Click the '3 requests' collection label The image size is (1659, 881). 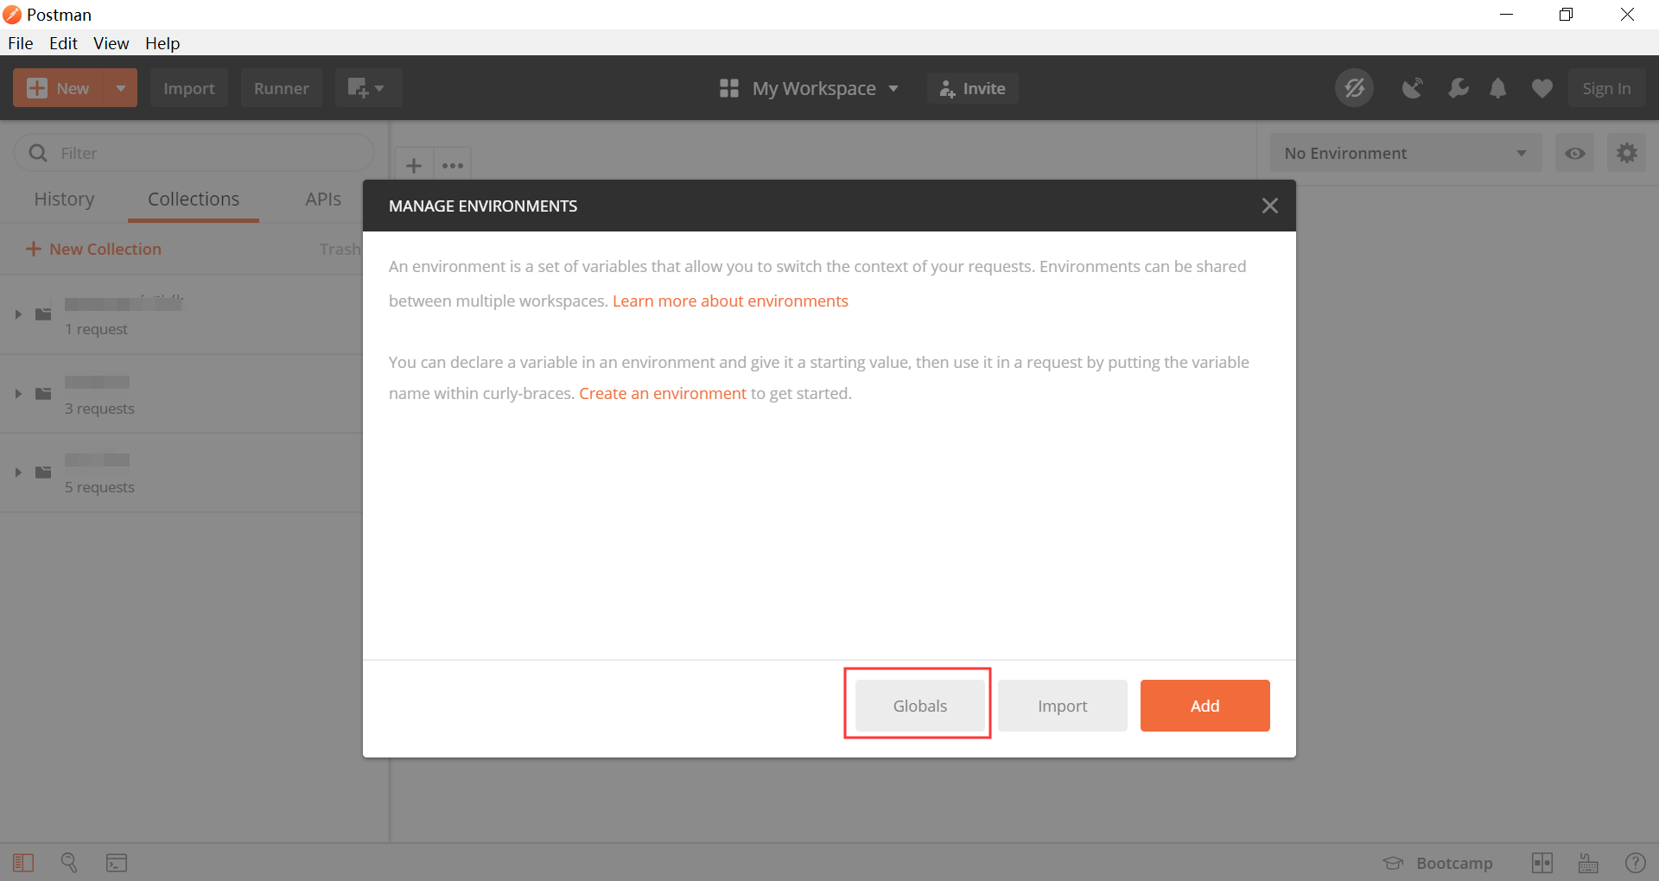pos(100,409)
